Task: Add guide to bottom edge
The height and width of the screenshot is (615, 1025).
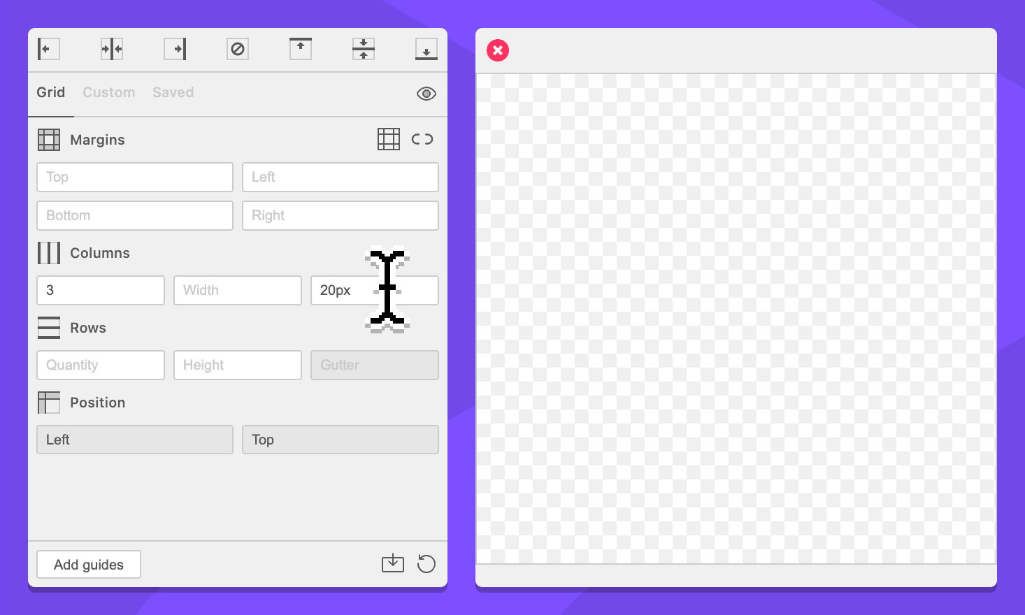Action: click(427, 49)
